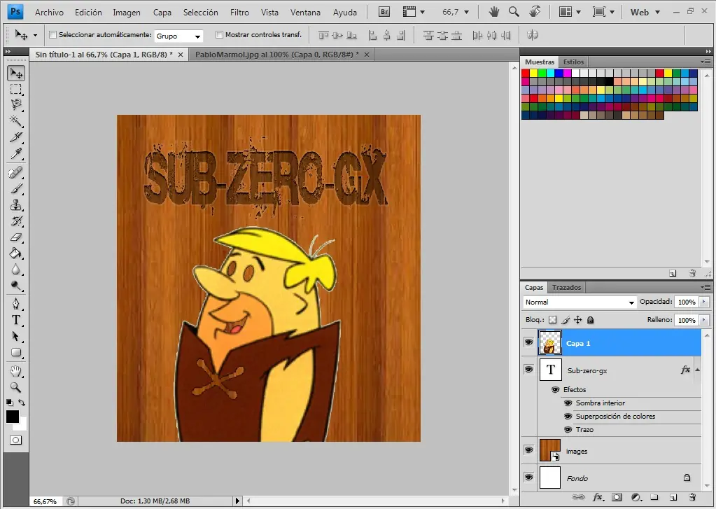Select the Pen tool
Screen dimensions: 716x509
tap(16, 304)
